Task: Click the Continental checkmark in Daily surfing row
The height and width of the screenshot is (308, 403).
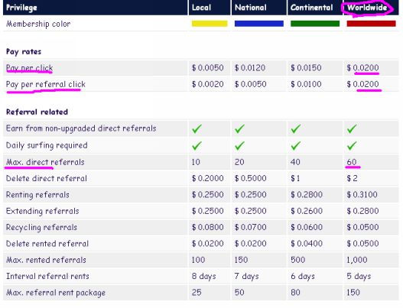Action: pos(296,146)
